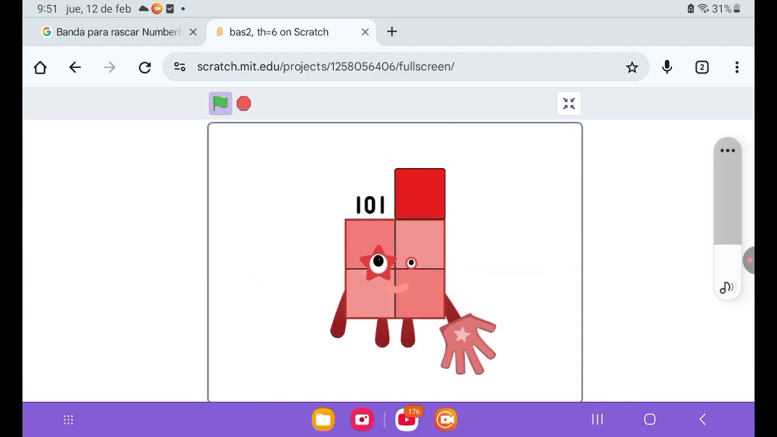Open the pink camera app
This screenshot has height=437, width=777.
362,419
